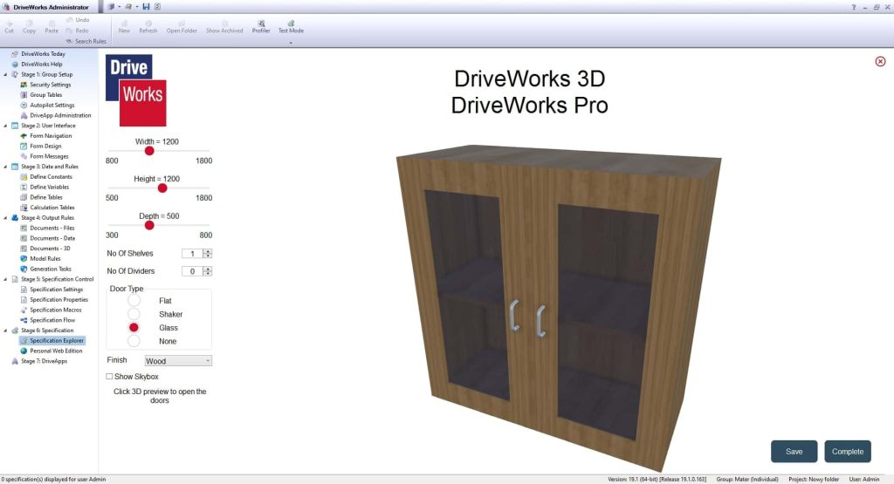Image resolution: width=894 pixels, height=484 pixels.
Task: Open DriveApp Administration
Action: click(55, 115)
